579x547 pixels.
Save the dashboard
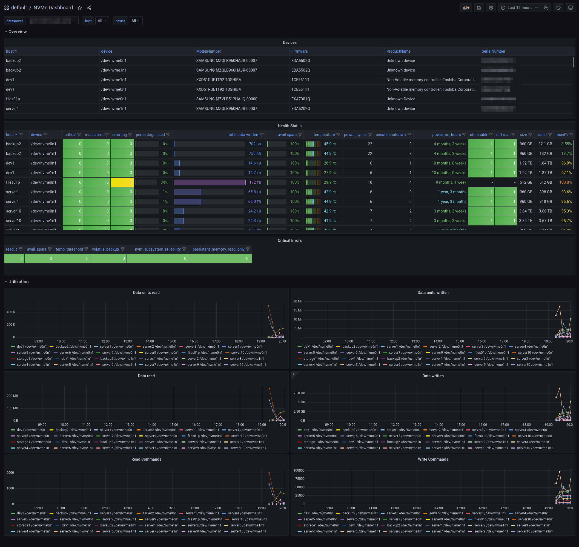(x=478, y=8)
